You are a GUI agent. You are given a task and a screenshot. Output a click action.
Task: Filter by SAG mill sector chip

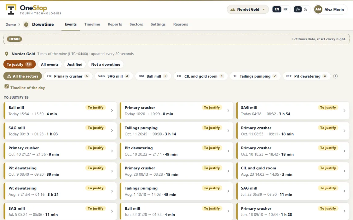coord(114,76)
